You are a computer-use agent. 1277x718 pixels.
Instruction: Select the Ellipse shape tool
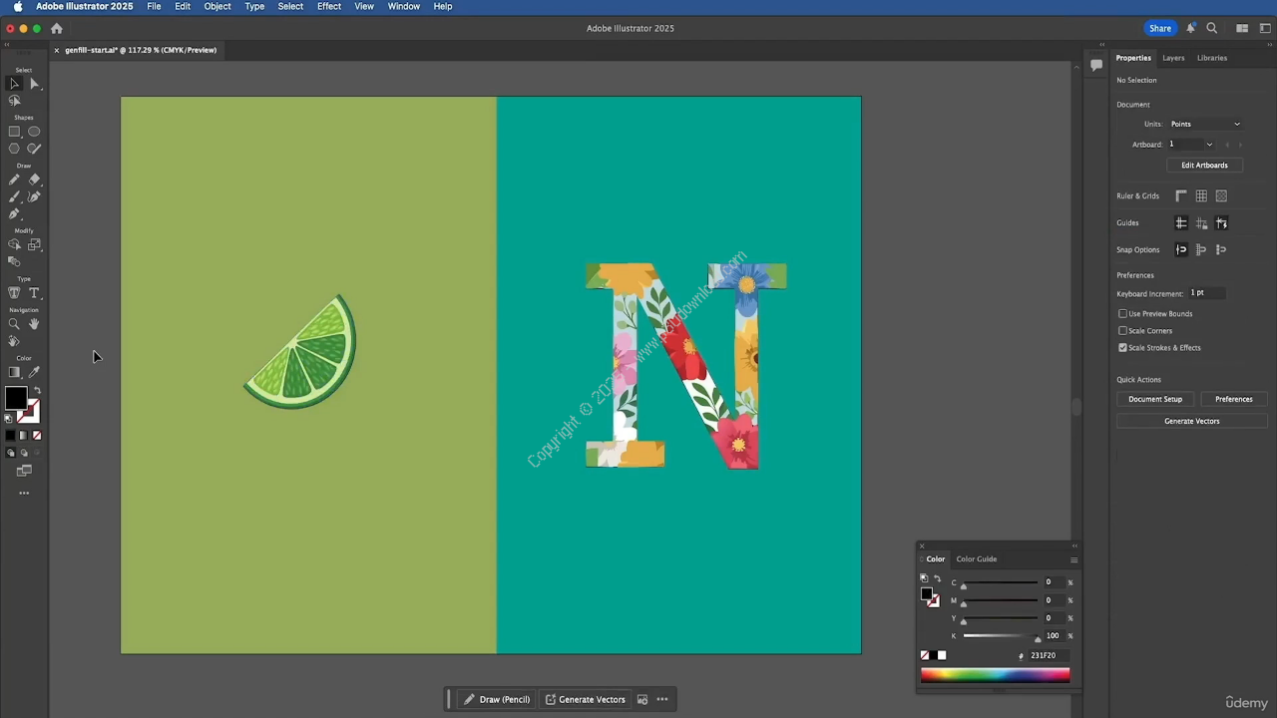click(34, 132)
